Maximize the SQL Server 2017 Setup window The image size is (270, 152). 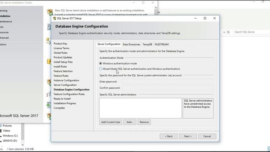pos(205,18)
